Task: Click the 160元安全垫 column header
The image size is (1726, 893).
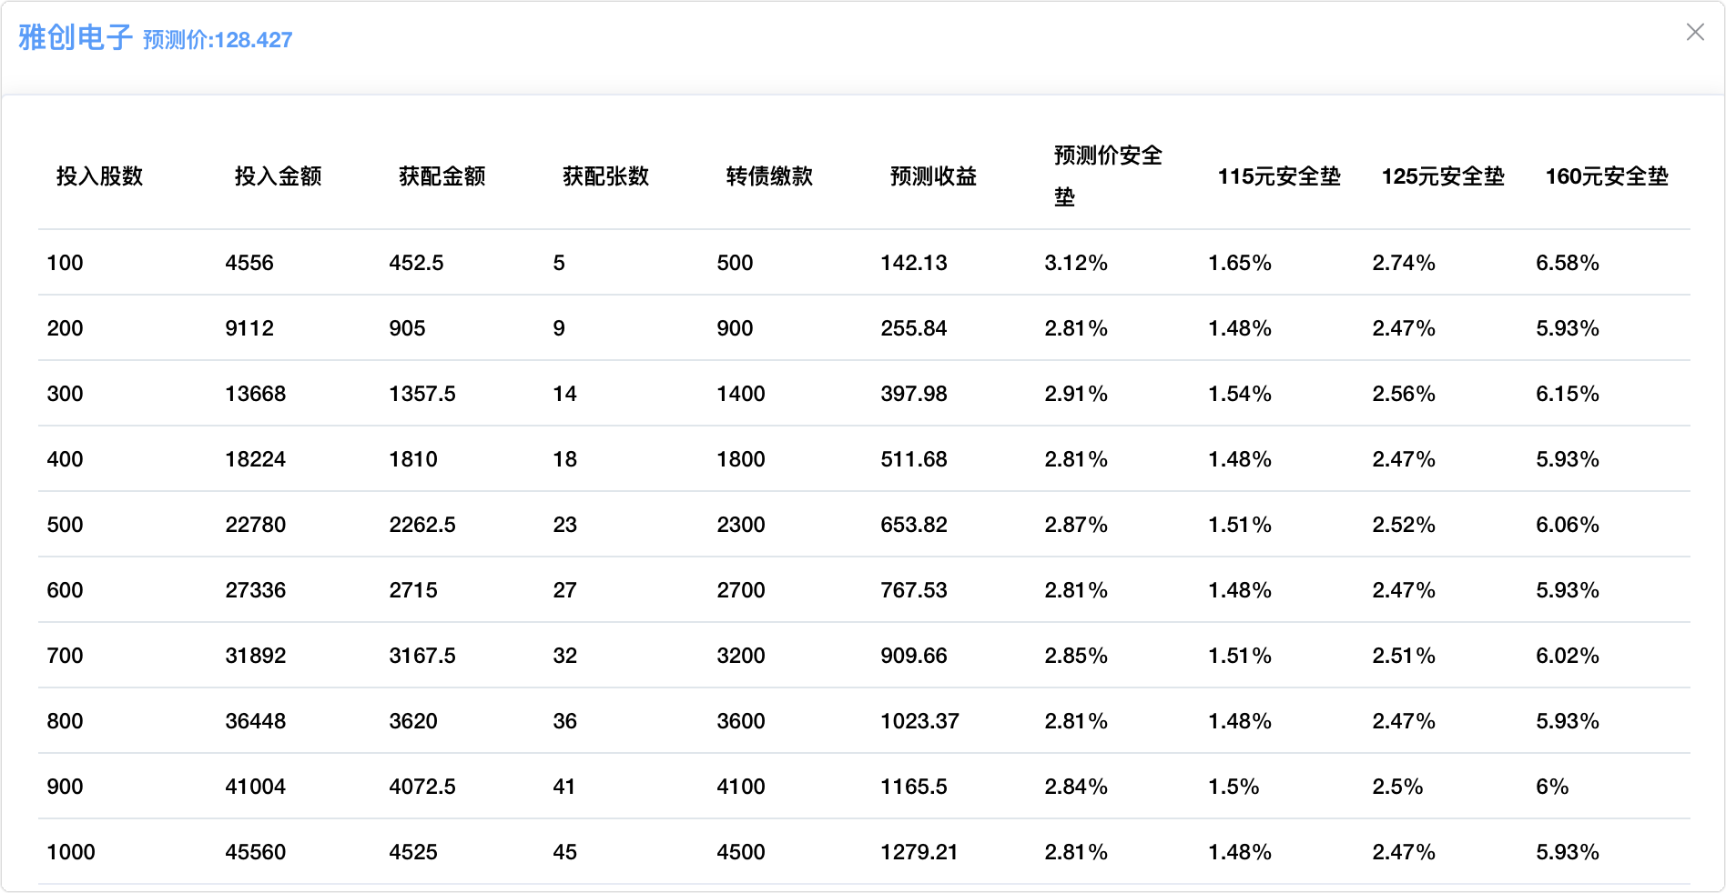Action: tap(1607, 176)
